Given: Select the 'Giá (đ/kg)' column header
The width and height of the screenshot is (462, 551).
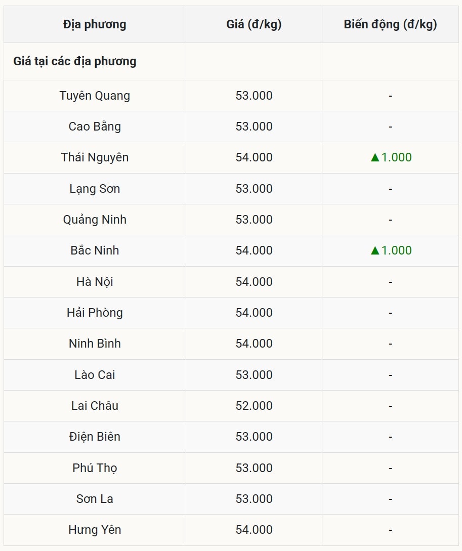Looking at the screenshot, I should [x=254, y=24].
